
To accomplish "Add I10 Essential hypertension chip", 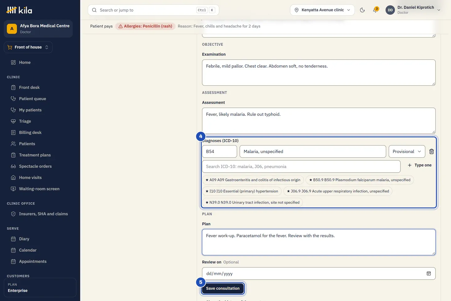I will tap(241, 191).
